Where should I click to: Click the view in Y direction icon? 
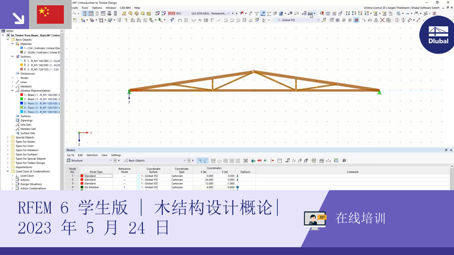pyautogui.click(x=354, y=14)
